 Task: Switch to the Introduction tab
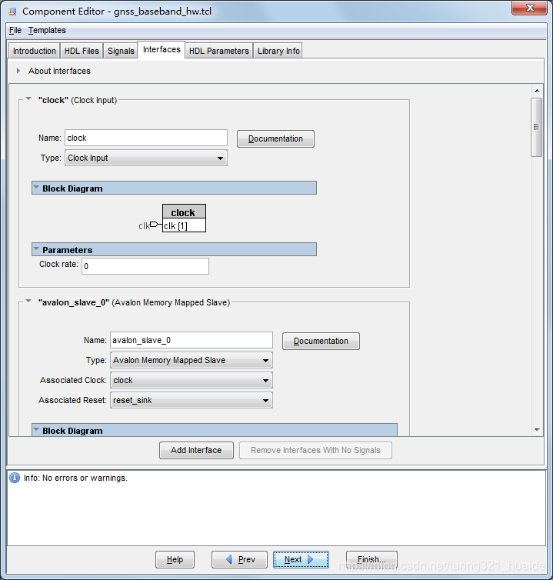point(35,51)
